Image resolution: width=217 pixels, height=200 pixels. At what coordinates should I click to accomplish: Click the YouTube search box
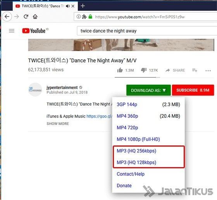(147, 31)
